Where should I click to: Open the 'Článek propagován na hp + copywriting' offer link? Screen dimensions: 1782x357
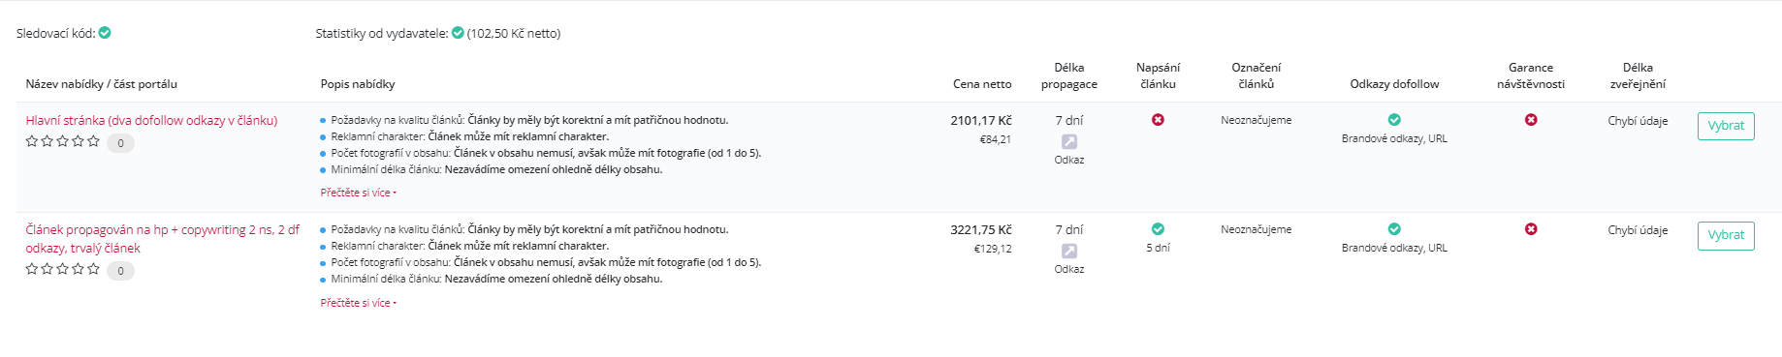[x=163, y=239]
